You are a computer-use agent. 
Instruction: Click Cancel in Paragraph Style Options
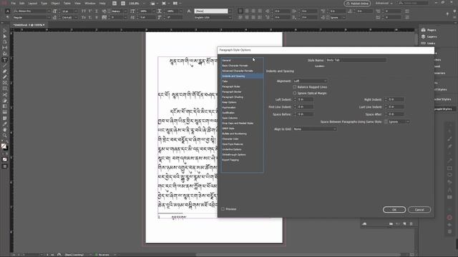[x=419, y=209]
